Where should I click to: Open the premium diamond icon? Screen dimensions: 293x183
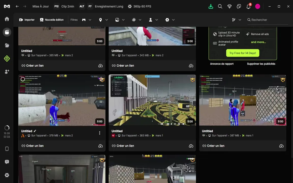[x=229, y=6]
